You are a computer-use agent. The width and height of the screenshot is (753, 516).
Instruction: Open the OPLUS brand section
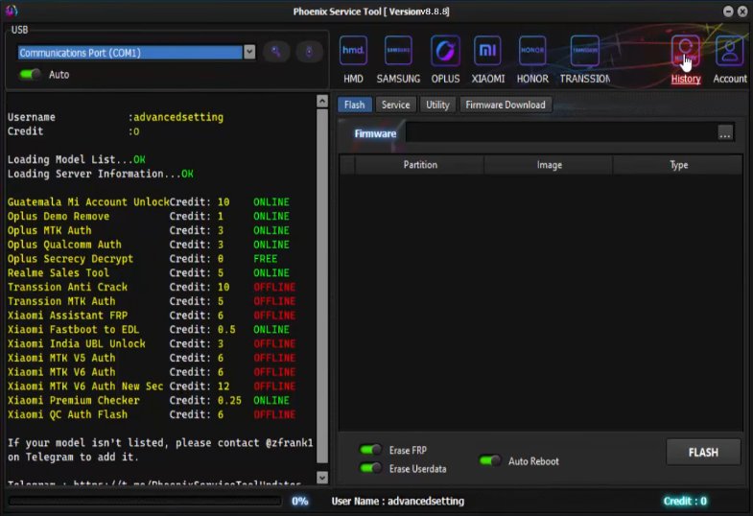[445, 51]
